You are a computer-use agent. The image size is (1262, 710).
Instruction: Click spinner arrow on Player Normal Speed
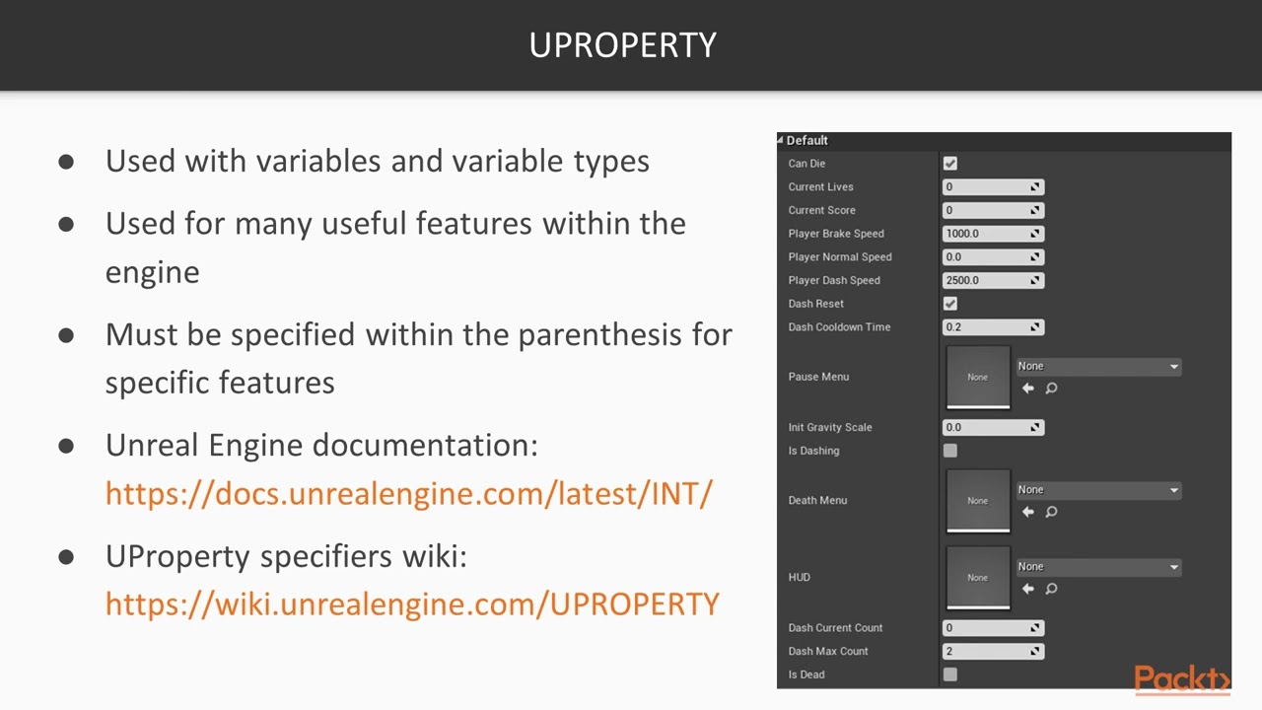pyautogui.click(x=1035, y=256)
